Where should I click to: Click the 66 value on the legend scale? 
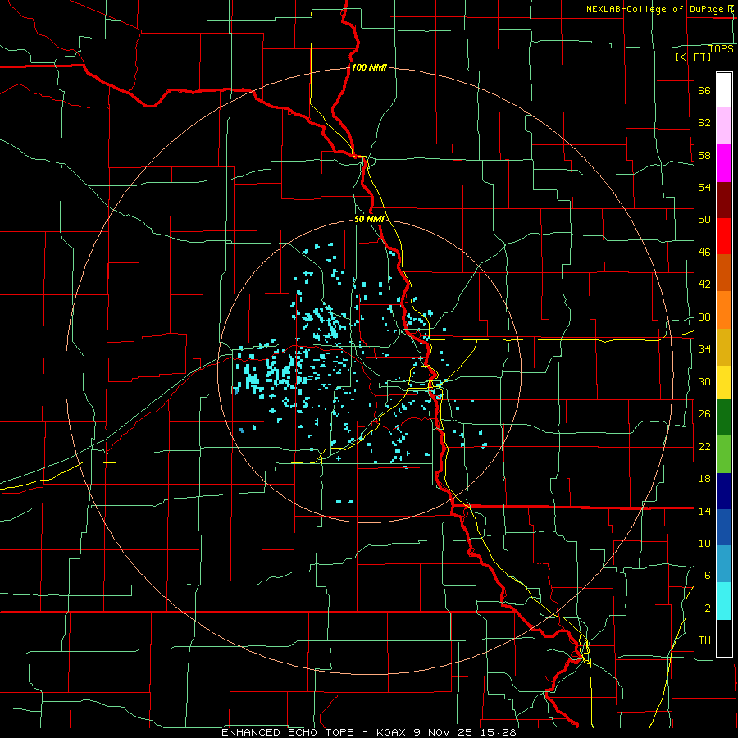coord(704,90)
